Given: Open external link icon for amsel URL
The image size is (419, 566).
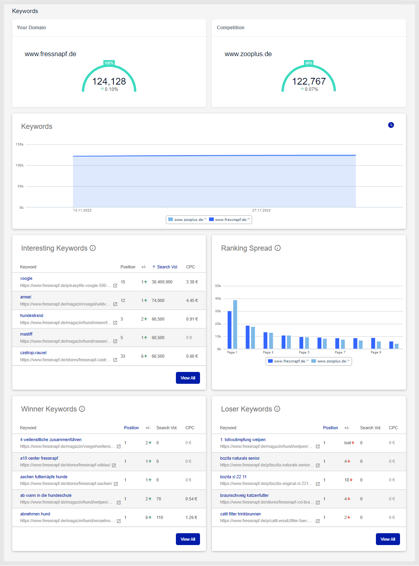Looking at the screenshot, I should 115,304.
